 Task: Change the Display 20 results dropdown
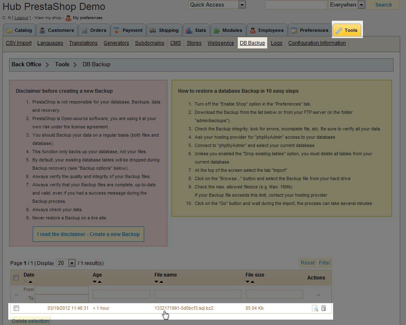(x=72, y=263)
